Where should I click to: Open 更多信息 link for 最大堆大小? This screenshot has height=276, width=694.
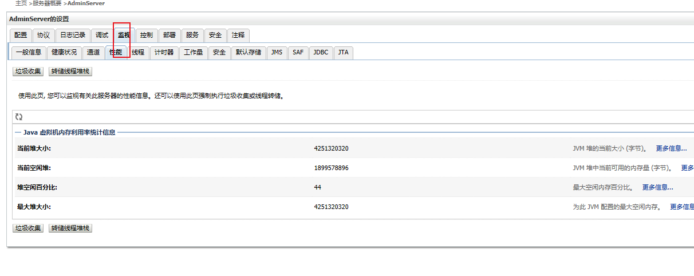(682, 207)
